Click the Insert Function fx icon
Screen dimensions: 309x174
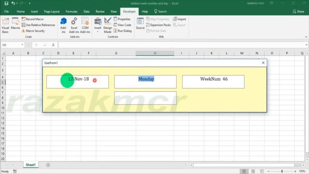tap(53, 45)
